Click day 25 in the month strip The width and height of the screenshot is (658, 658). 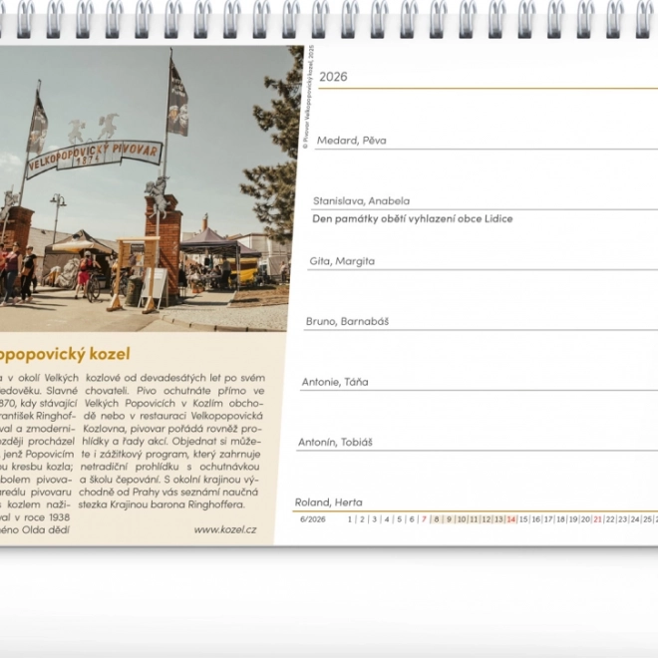pos(647,519)
